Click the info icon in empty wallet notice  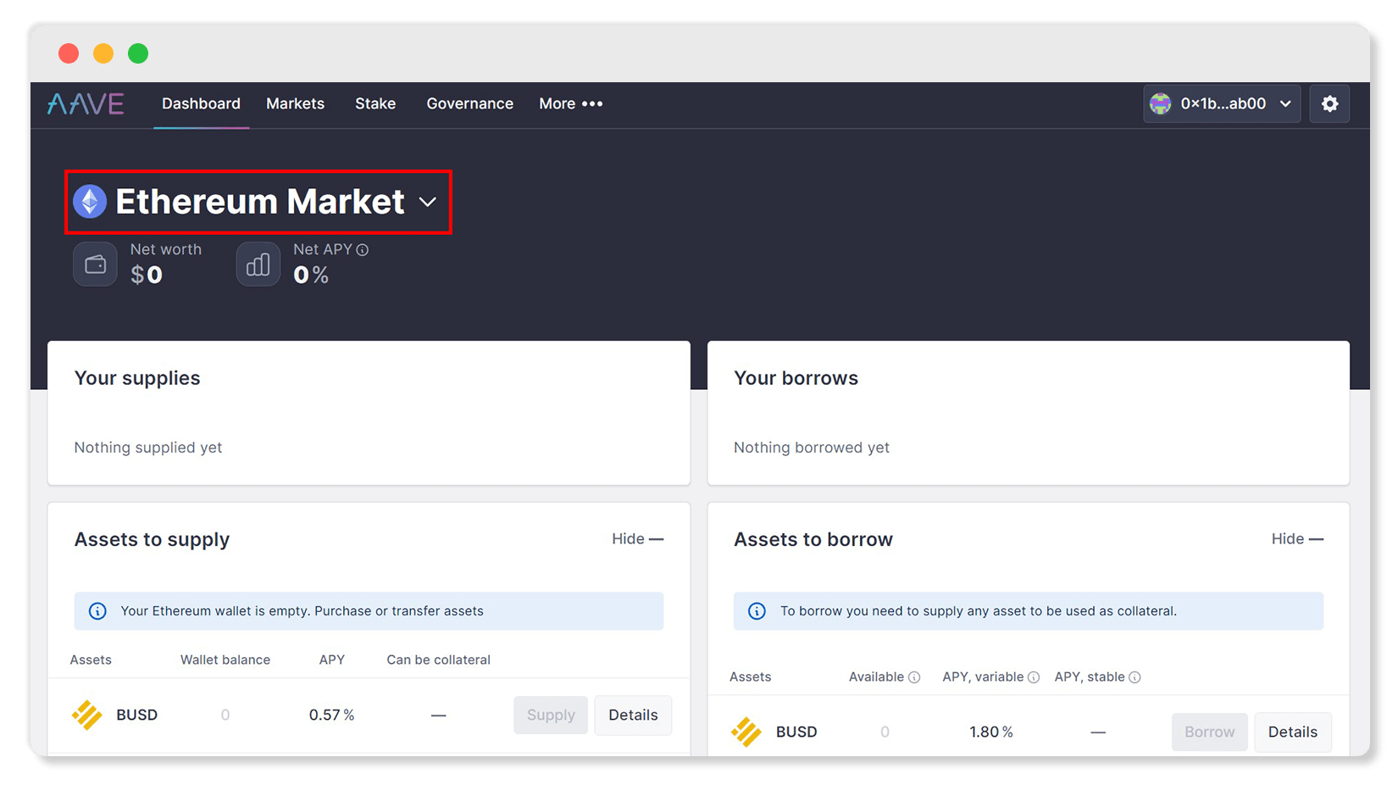pos(97,611)
